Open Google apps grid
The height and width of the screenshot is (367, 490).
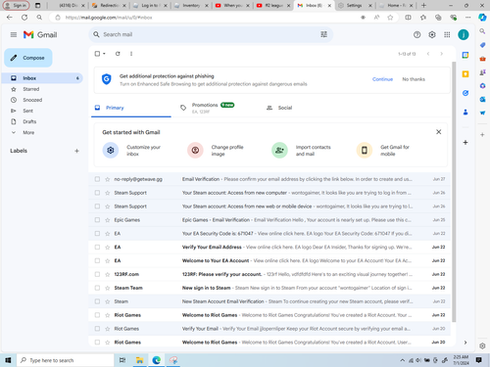(447, 34)
